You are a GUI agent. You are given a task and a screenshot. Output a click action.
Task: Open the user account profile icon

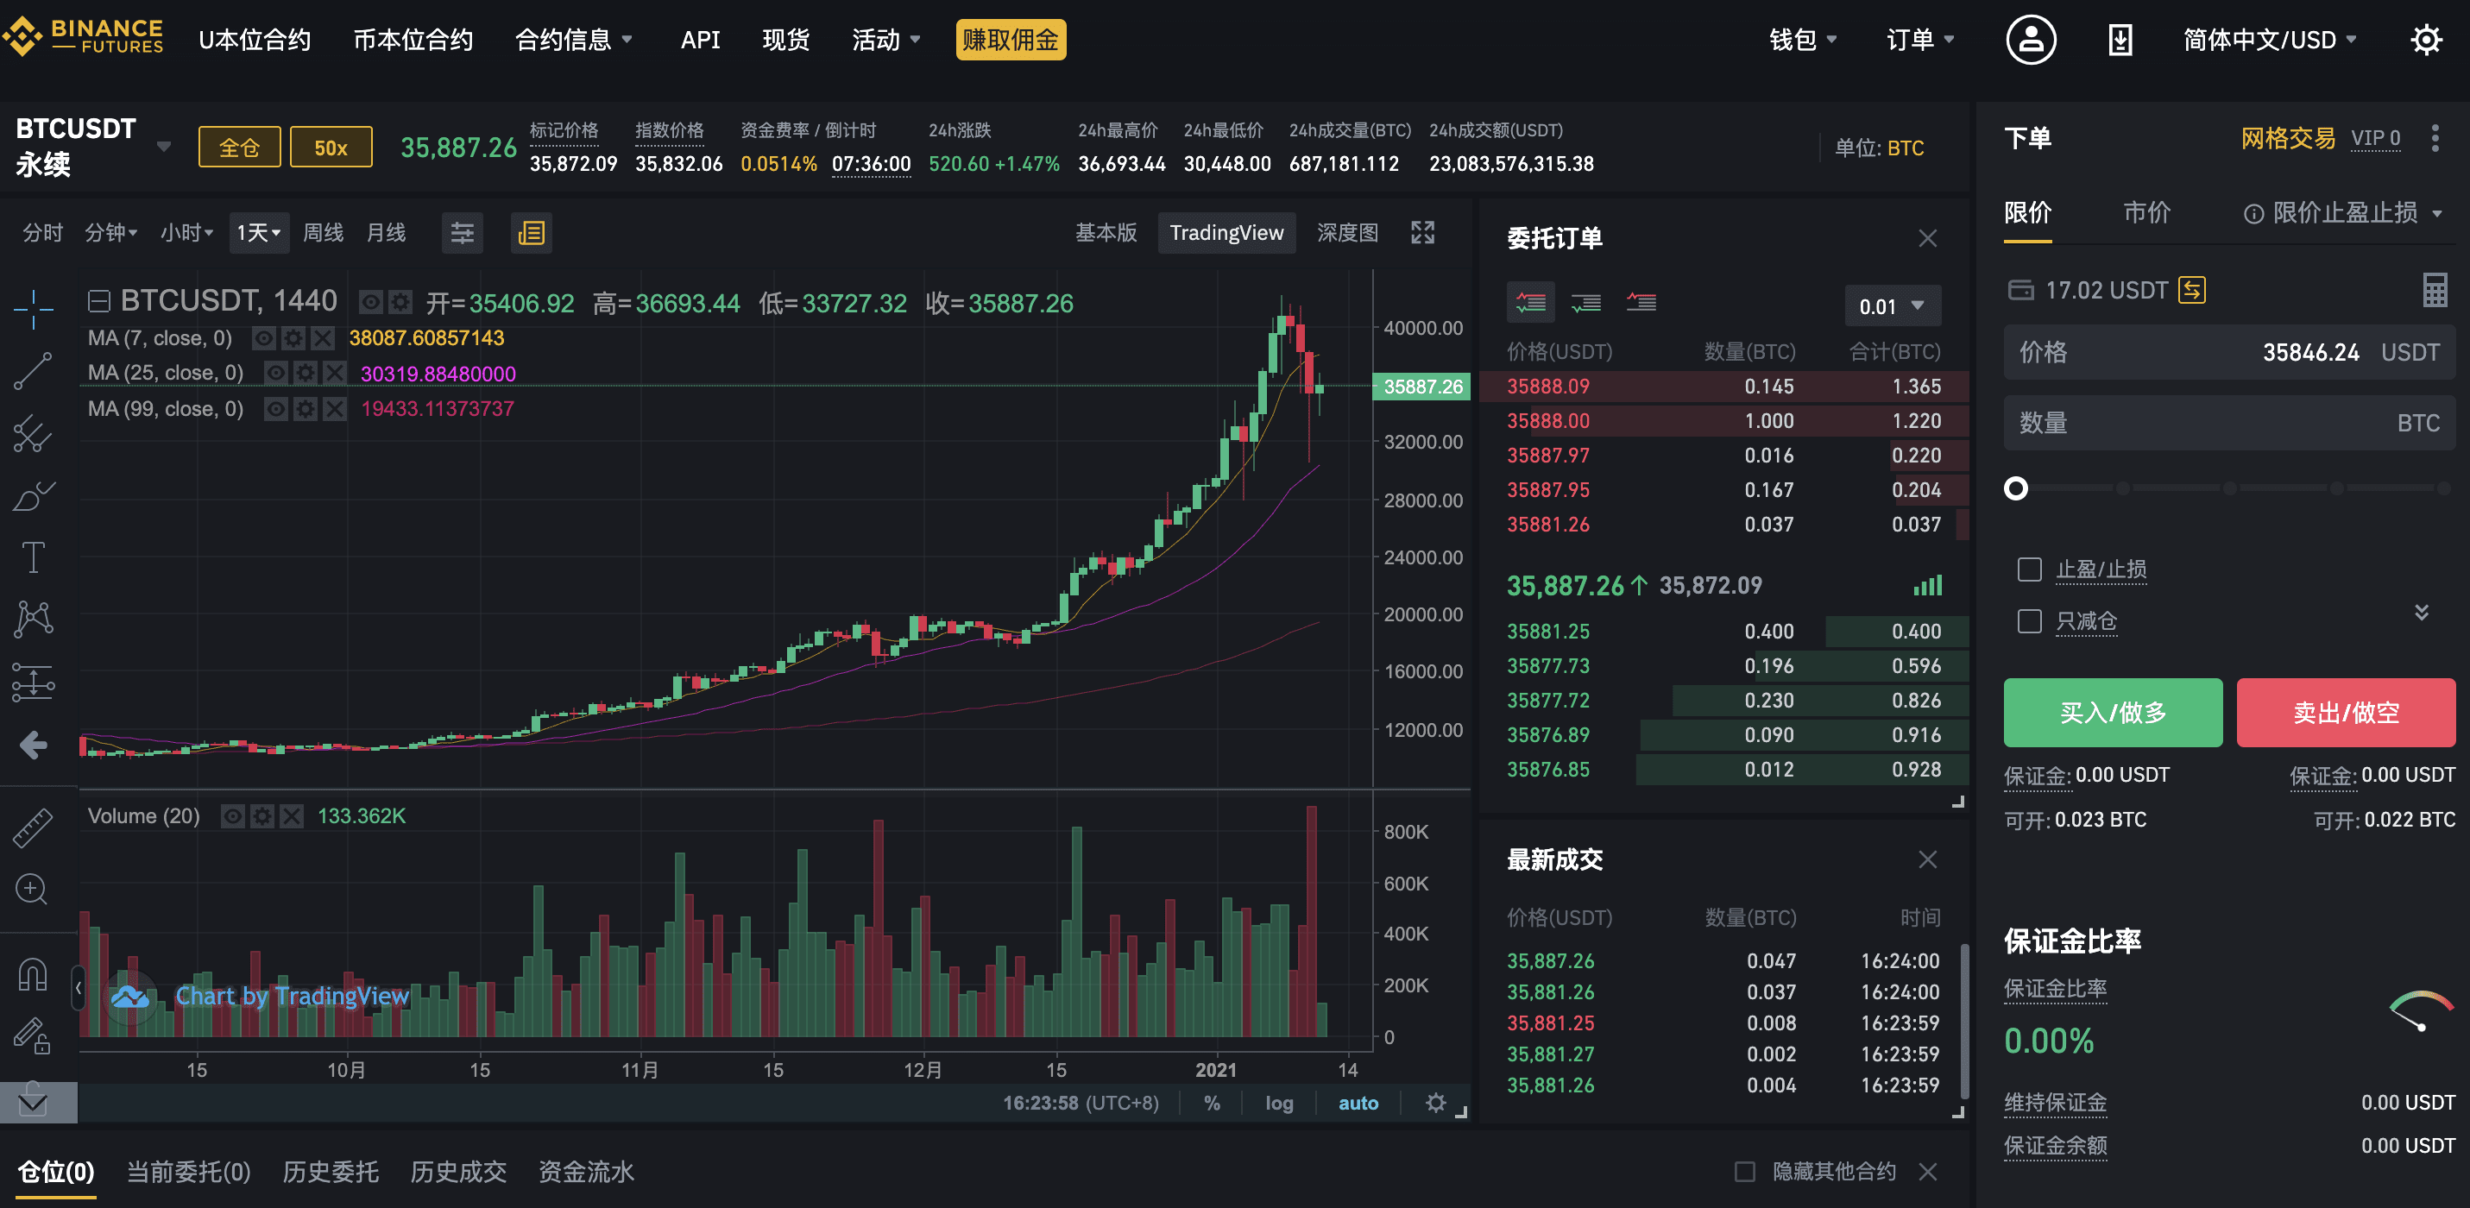point(2031,40)
